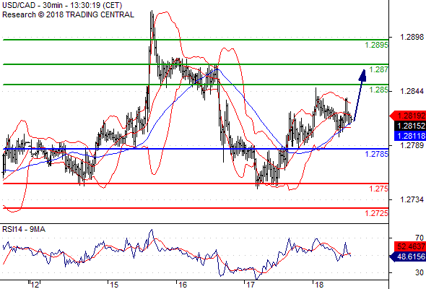Click the 1.285 resistance level label
426x289 pixels.
(x=379, y=90)
